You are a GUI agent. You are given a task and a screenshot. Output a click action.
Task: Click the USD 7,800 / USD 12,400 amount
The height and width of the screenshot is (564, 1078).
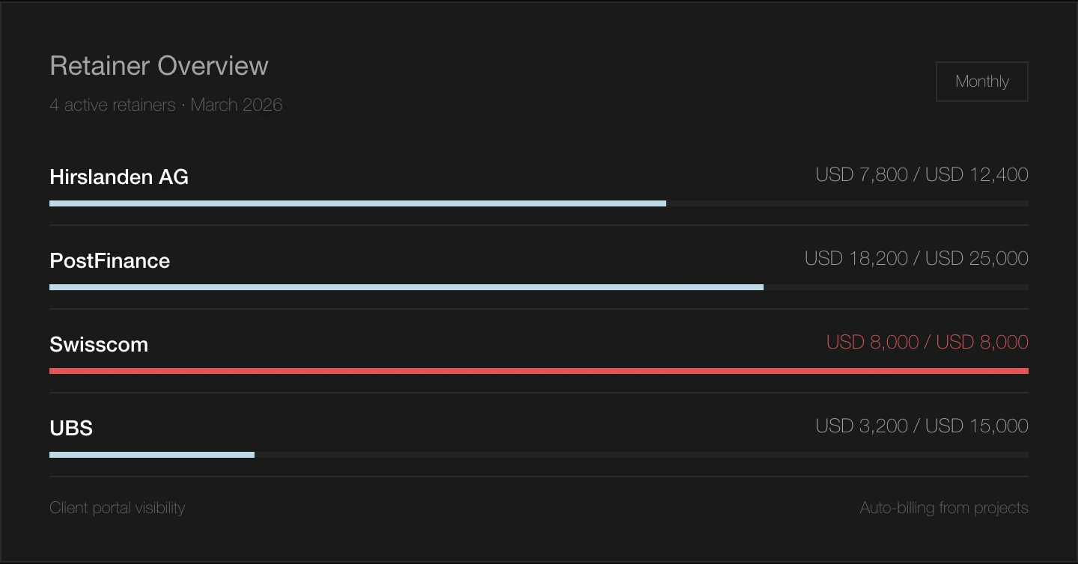point(922,175)
